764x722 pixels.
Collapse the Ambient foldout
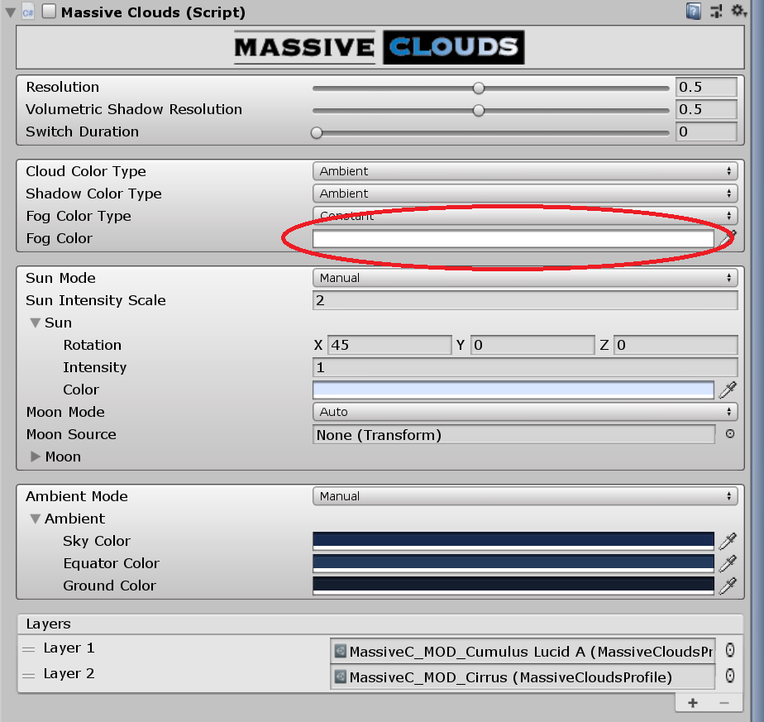pos(35,519)
